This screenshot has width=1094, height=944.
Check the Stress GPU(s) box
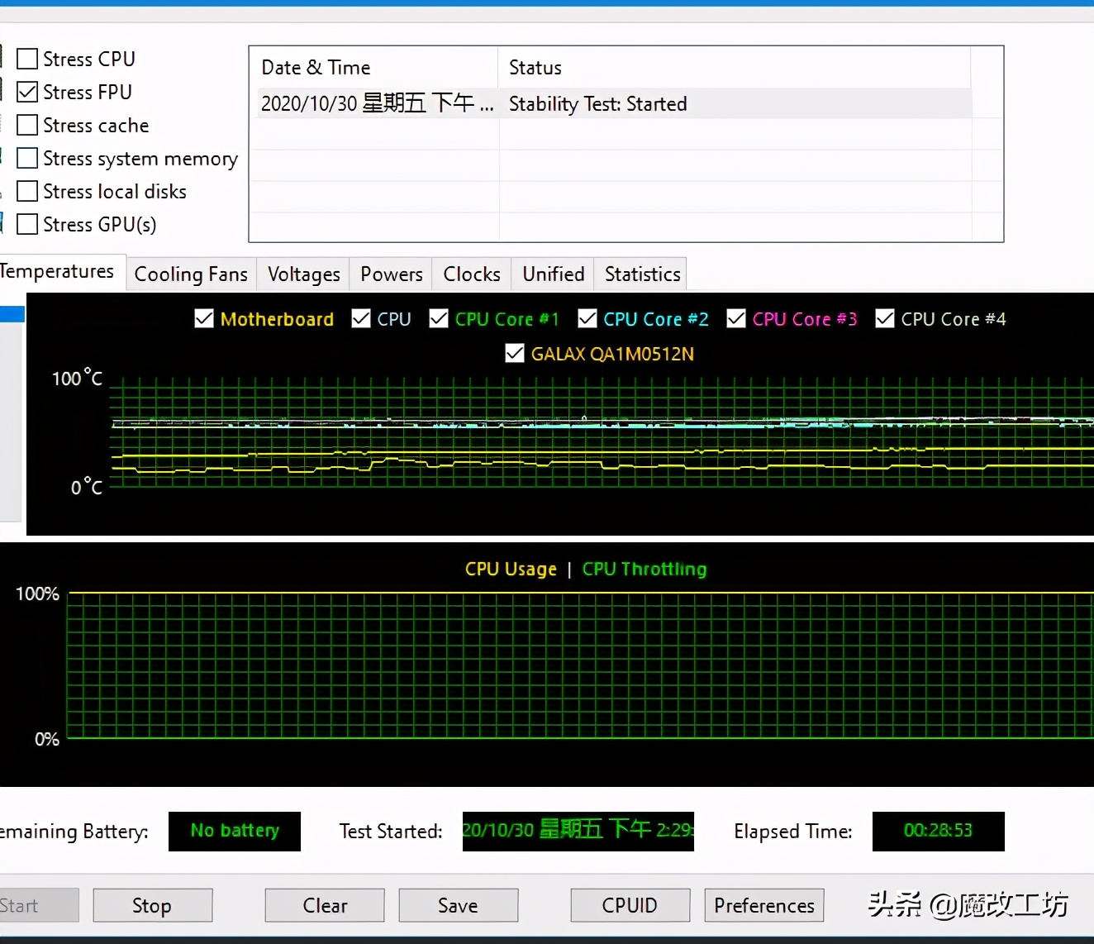pyautogui.click(x=27, y=224)
